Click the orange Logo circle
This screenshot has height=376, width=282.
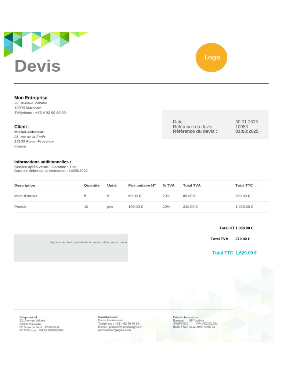pos(211,58)
